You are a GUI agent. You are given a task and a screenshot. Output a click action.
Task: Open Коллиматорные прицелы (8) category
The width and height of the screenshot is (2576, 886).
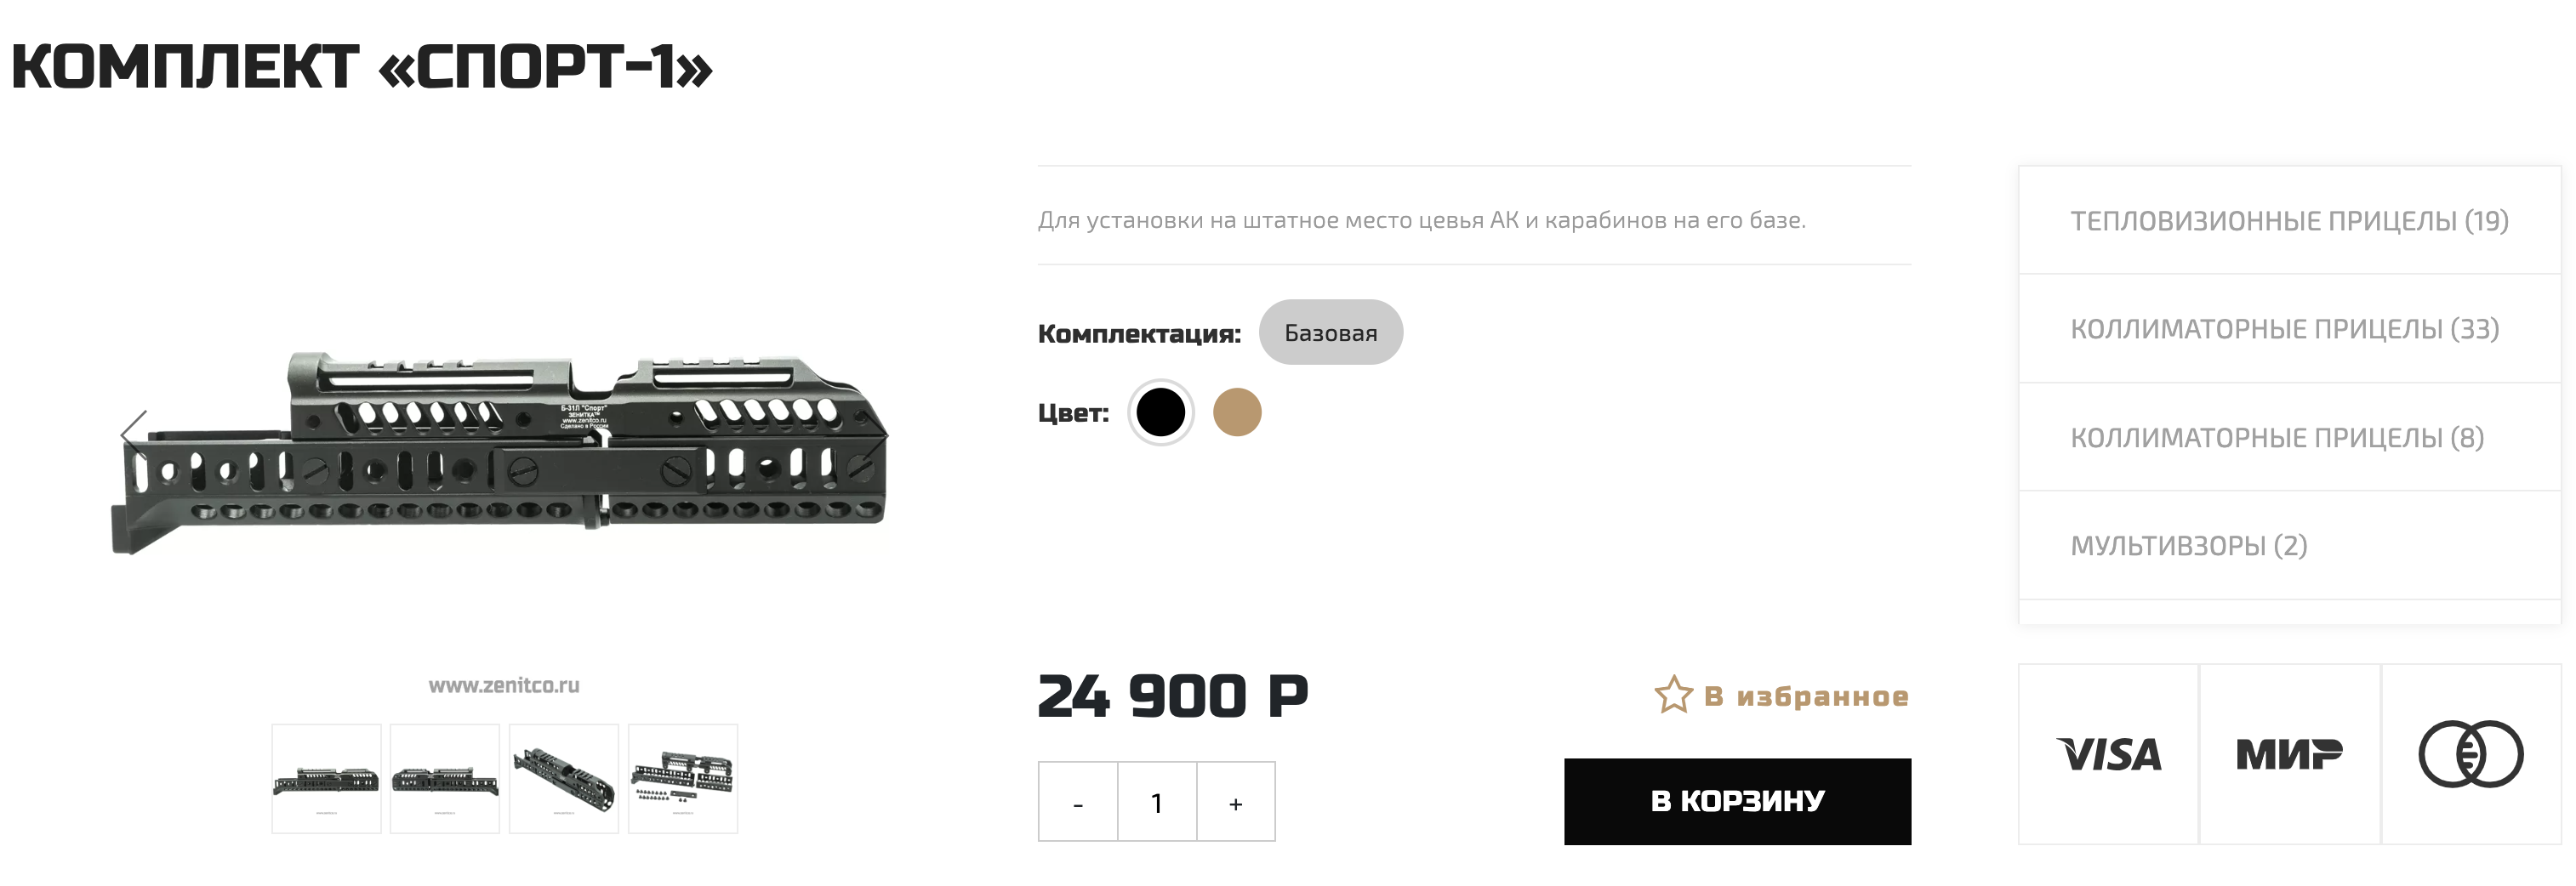click(2276, 437)
